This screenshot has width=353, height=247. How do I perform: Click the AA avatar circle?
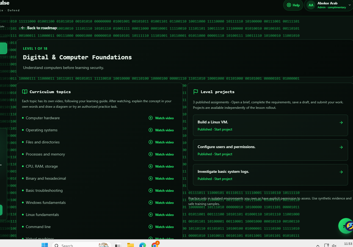(311, 5)
